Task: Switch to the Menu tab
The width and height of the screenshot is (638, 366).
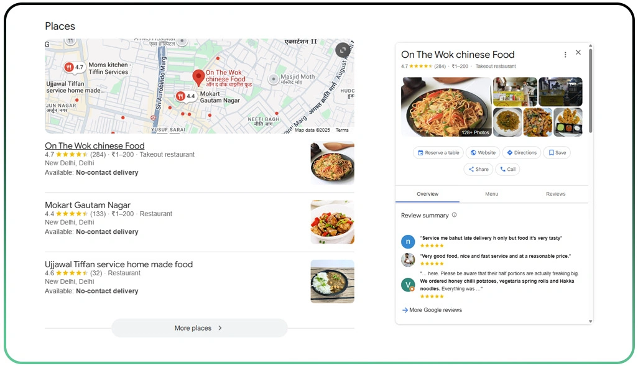Action: 491,194
